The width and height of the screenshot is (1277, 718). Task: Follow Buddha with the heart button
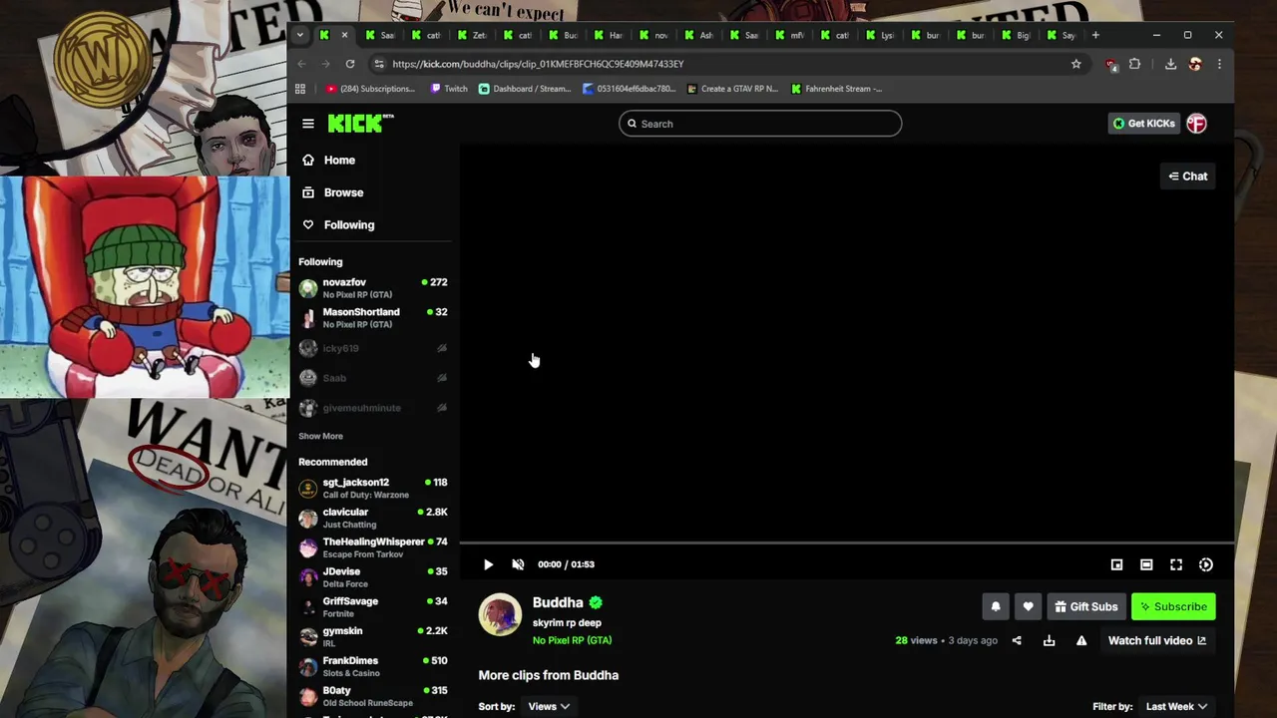[x=1028, y=606]
